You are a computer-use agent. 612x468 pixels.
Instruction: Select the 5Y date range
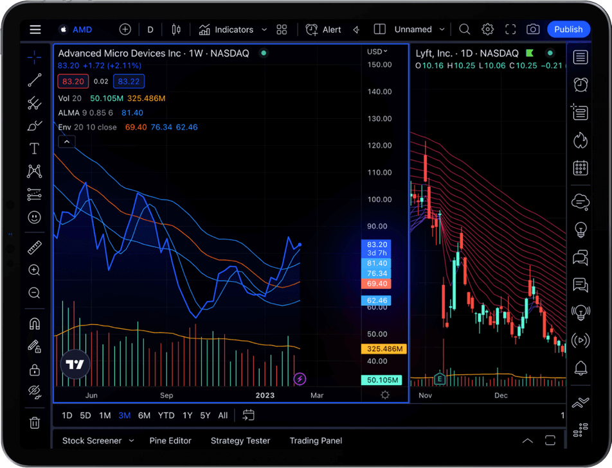click(x=205, y=416)
